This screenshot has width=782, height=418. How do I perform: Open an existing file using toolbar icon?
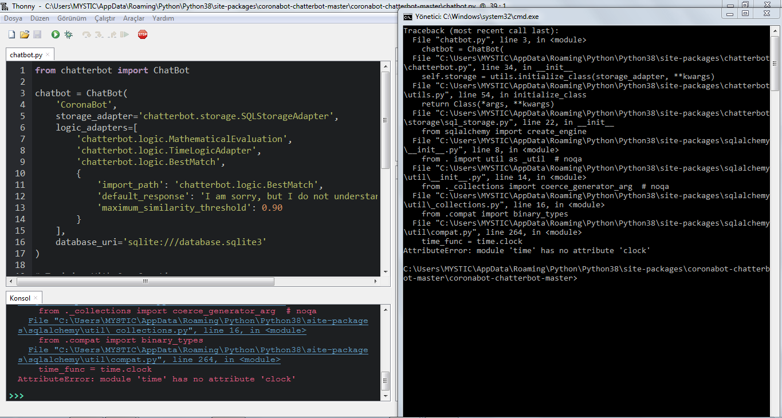pyautogui.click(x=24, y=34)
